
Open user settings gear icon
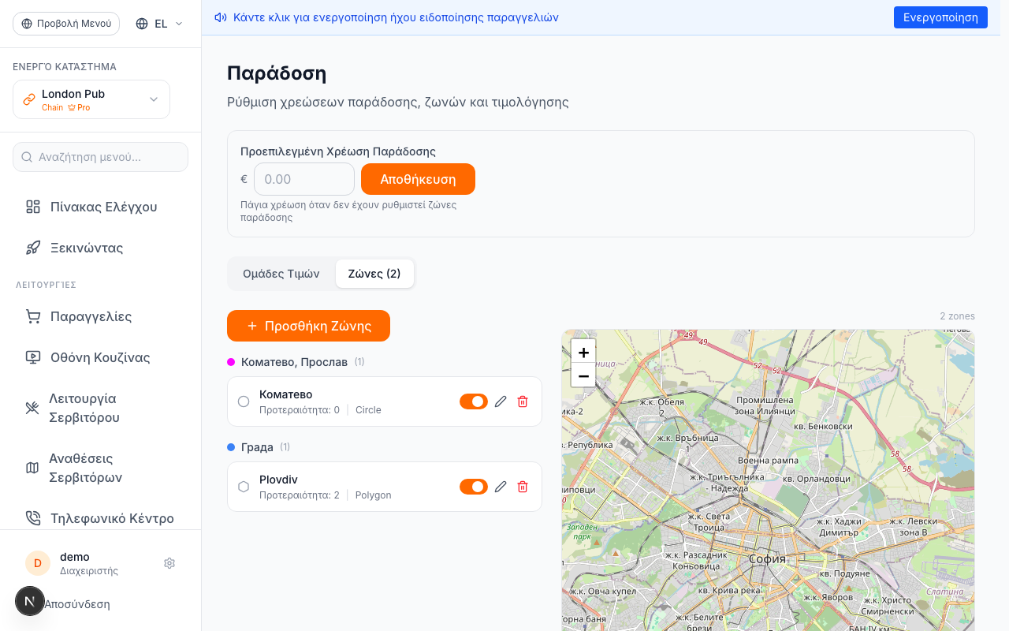coord(169,563)
